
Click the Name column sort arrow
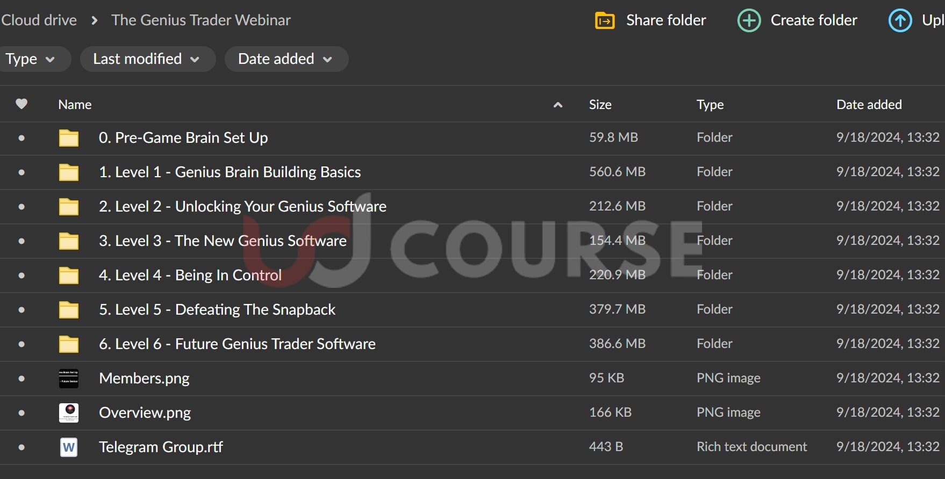click(x=558, y=105)
